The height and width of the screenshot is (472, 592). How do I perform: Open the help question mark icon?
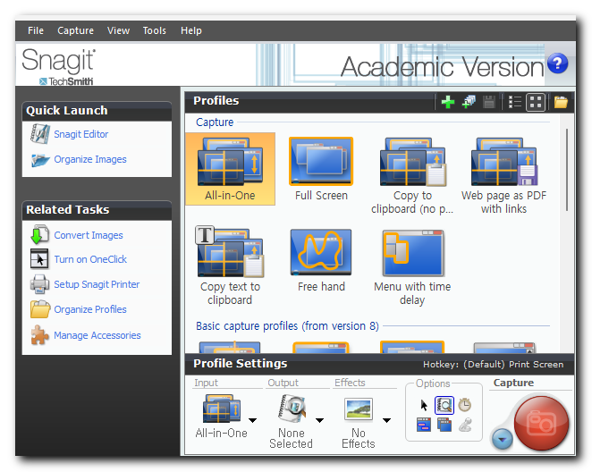pos(557,63)
